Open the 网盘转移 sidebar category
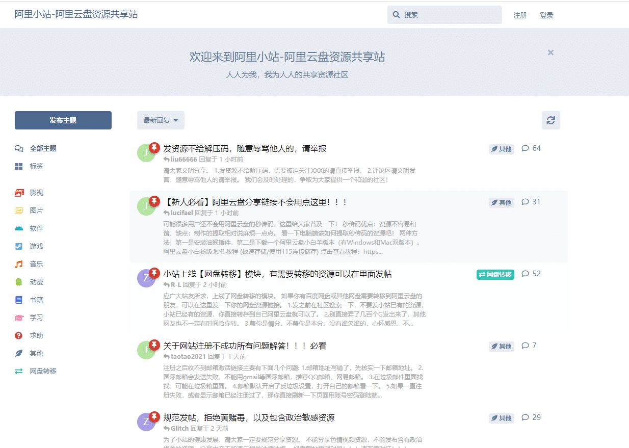 point(43,371)
